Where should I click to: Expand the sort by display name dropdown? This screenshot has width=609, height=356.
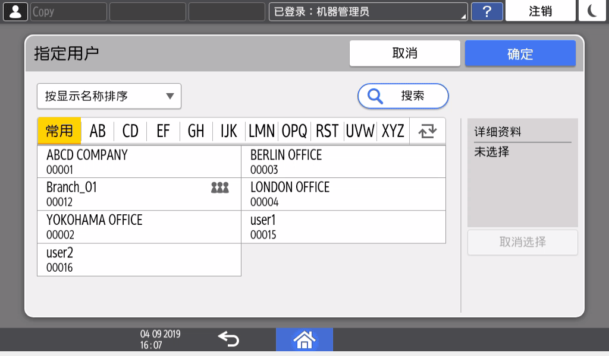click(109, 96)
